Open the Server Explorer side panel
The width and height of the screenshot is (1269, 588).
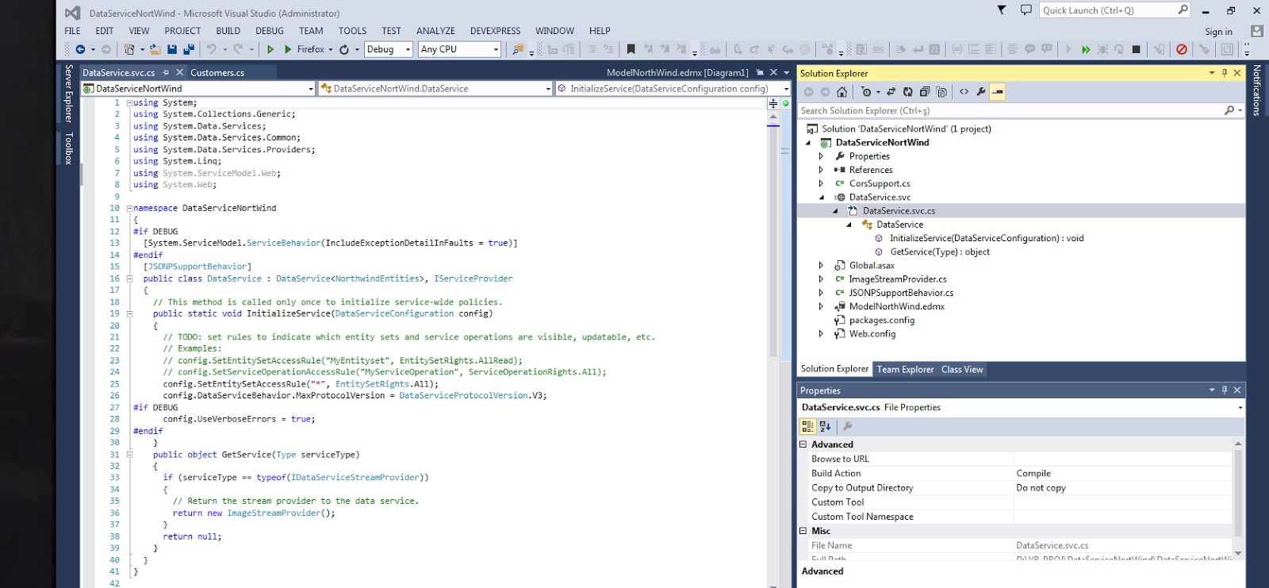point(69,94)
